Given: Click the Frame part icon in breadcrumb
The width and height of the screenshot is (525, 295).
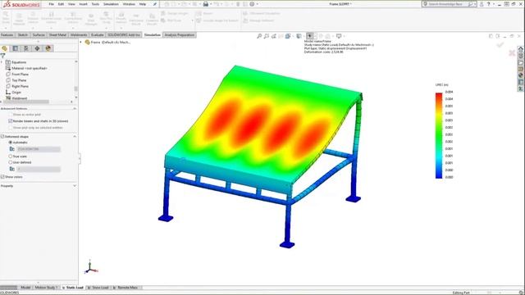Looking at the screenshot, I should pyautogui.click(x=88, y=42).
